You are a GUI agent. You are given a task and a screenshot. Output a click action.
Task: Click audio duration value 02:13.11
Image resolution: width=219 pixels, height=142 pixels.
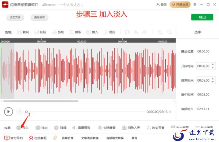203,109
